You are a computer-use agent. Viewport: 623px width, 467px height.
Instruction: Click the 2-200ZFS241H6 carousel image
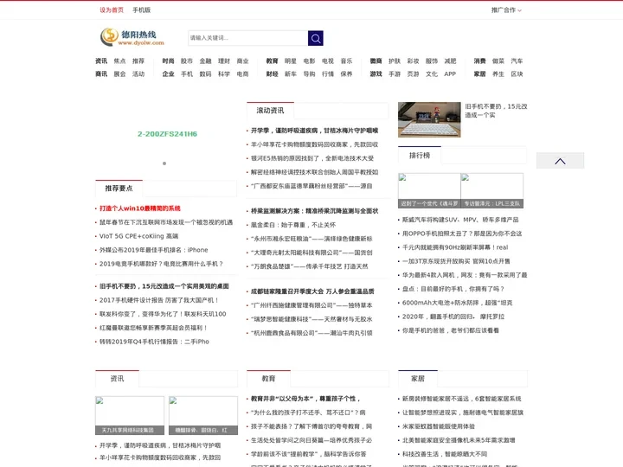[x=167, y=134]
